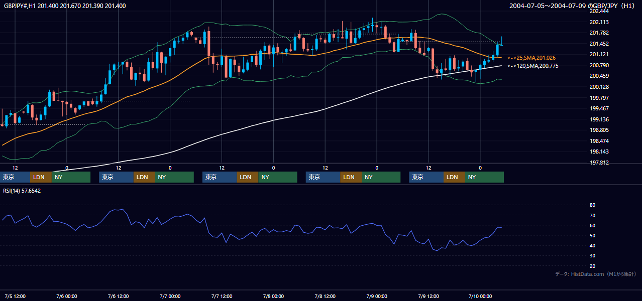Select the 7/8 12:00 date label

point(325,296)
